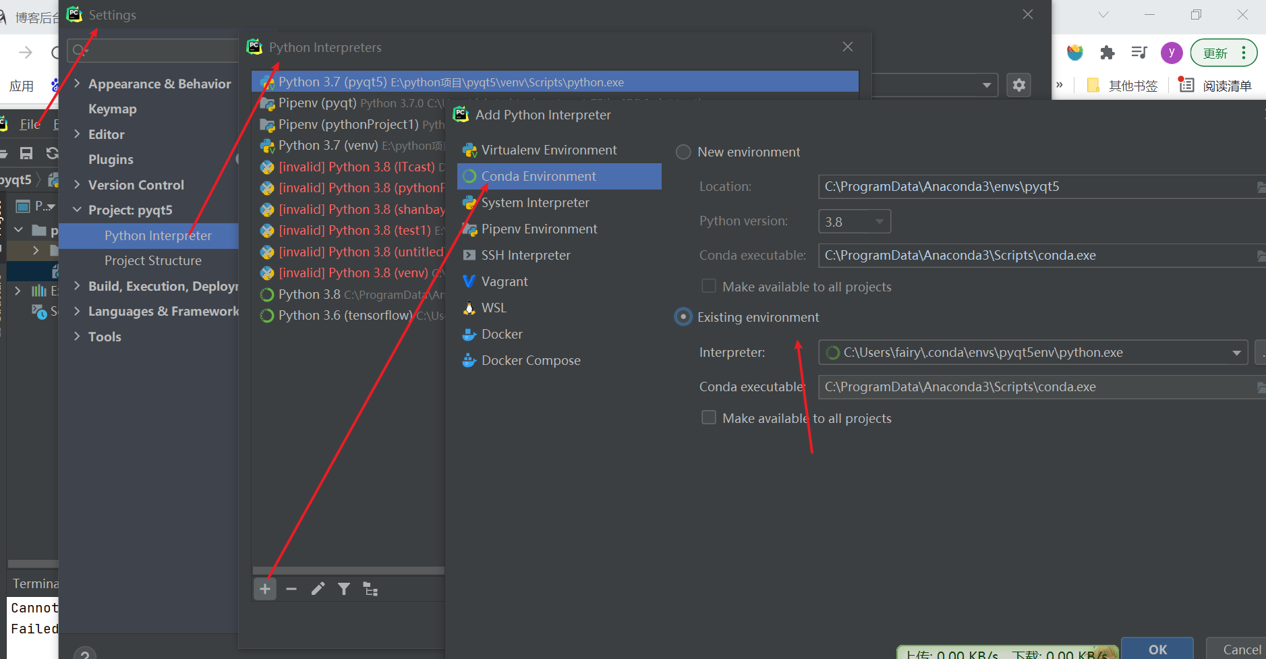This screenshot has height=659, width=1266.
Task: Select invalid Python 3.8 (ITcast) entry
Action: 349,167
